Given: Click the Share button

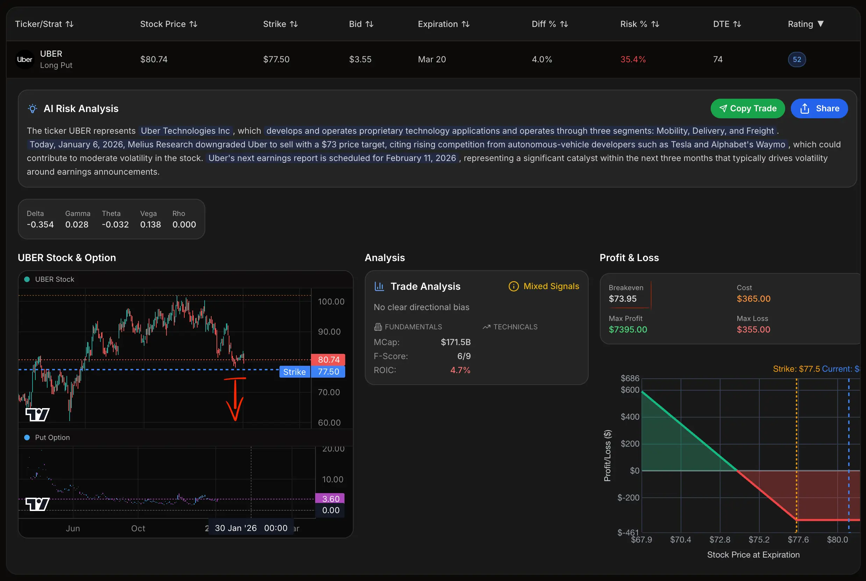Looking at the screenshot, I should 819,108.
